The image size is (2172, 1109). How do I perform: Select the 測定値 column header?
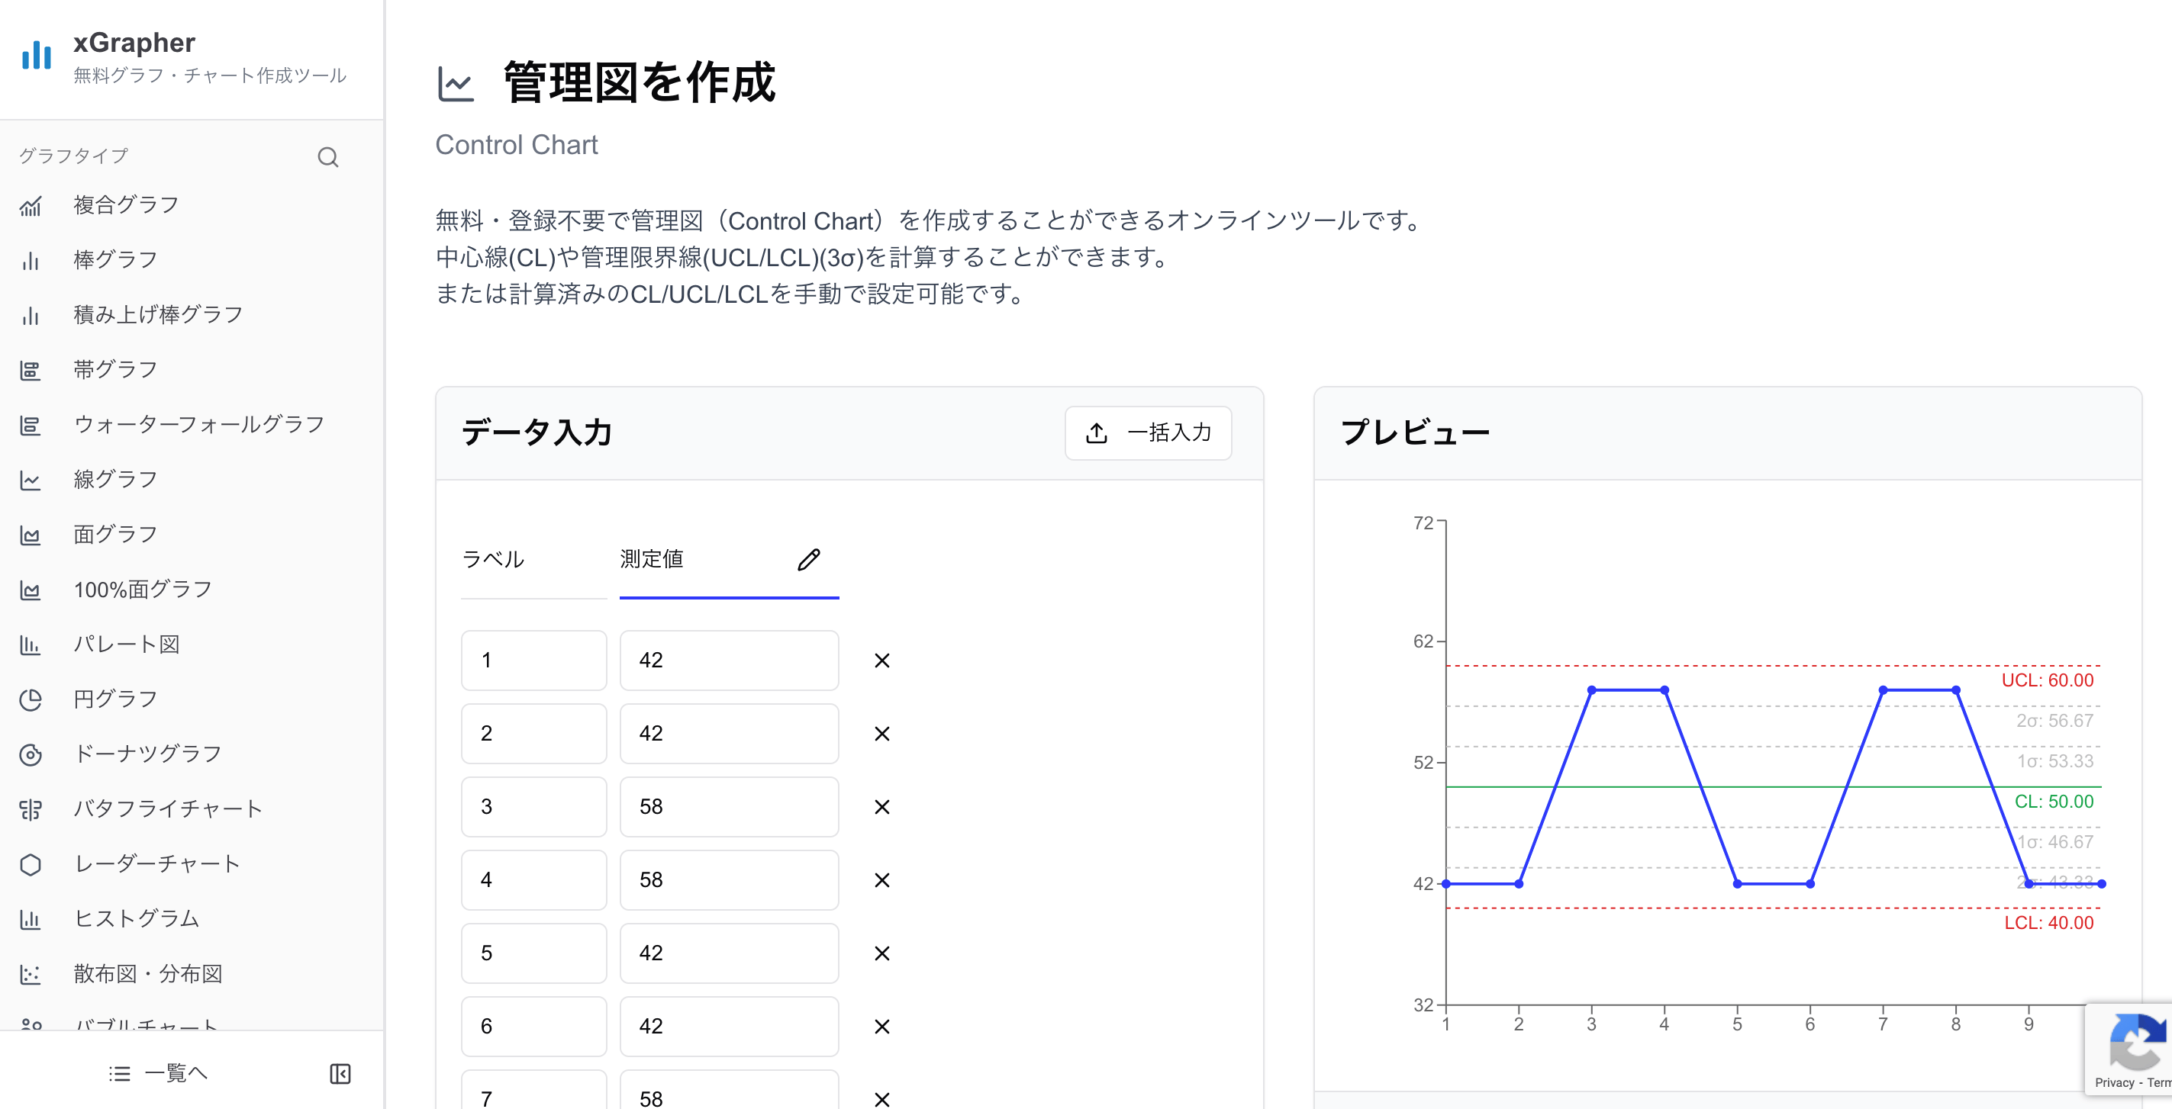click(x=651, y=559)
